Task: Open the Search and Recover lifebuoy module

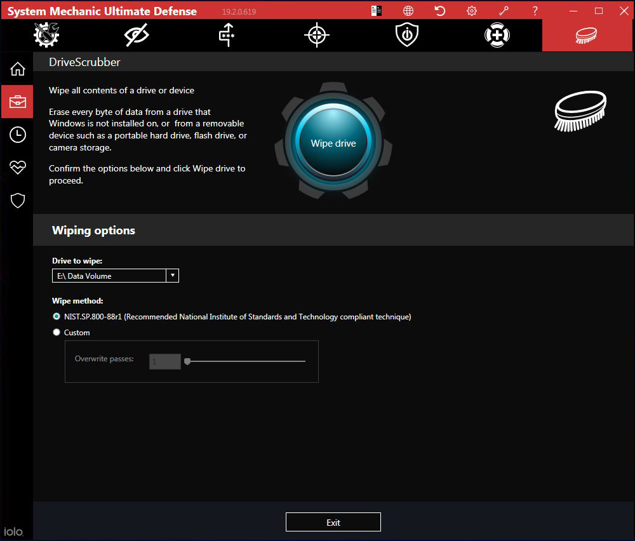Action: (x=497, y=35)
